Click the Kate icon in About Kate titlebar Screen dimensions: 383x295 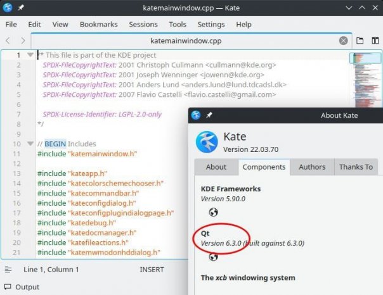click(x=196, y=115)
